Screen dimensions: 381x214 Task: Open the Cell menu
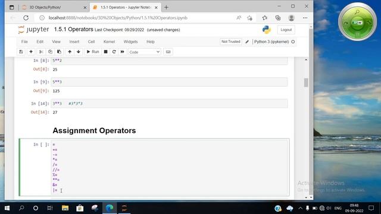[91, 42]
